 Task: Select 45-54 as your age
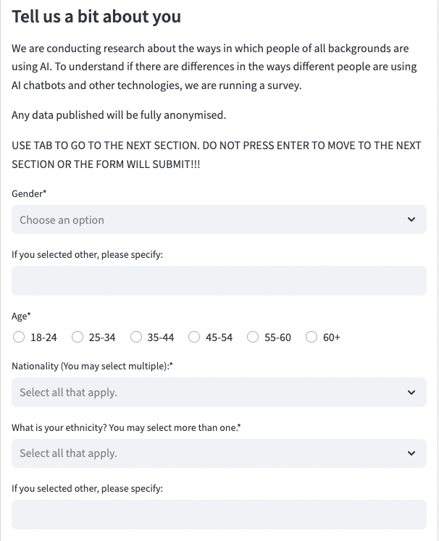(x=194, y=337)
